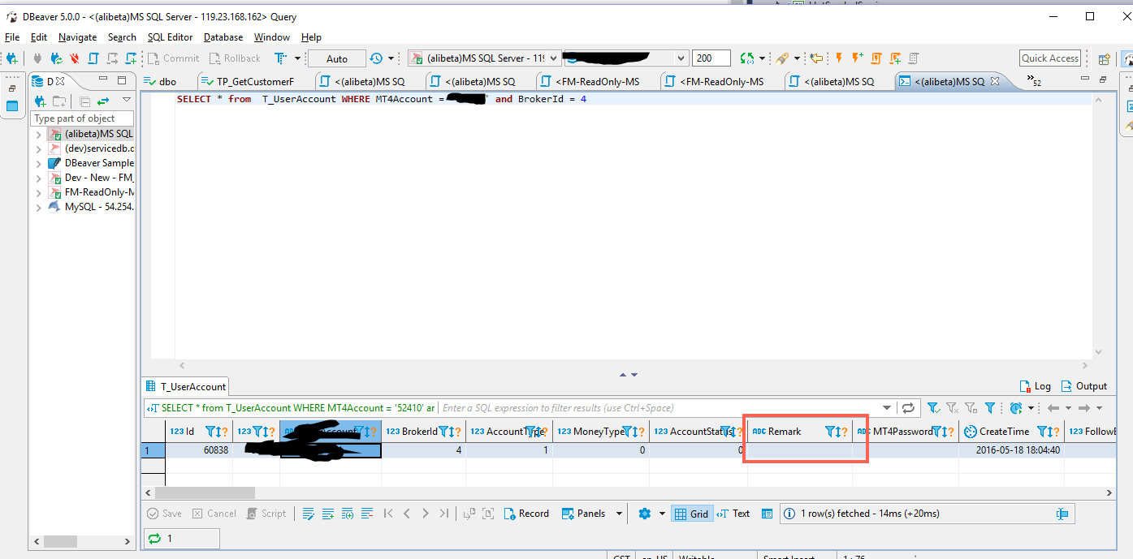Open dropdown arrow beside Panels button
Viewport: 1133px width, 559px height.
click(x=619, y=514)
